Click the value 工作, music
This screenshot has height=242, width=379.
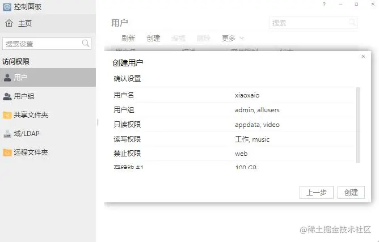coord(252,139)
